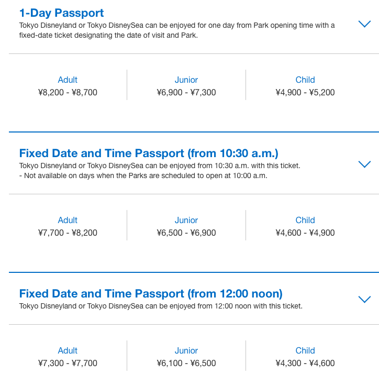
Task: Click the ¥6,100 - ¥6,500 Junior price
Action: pos(186,363)
